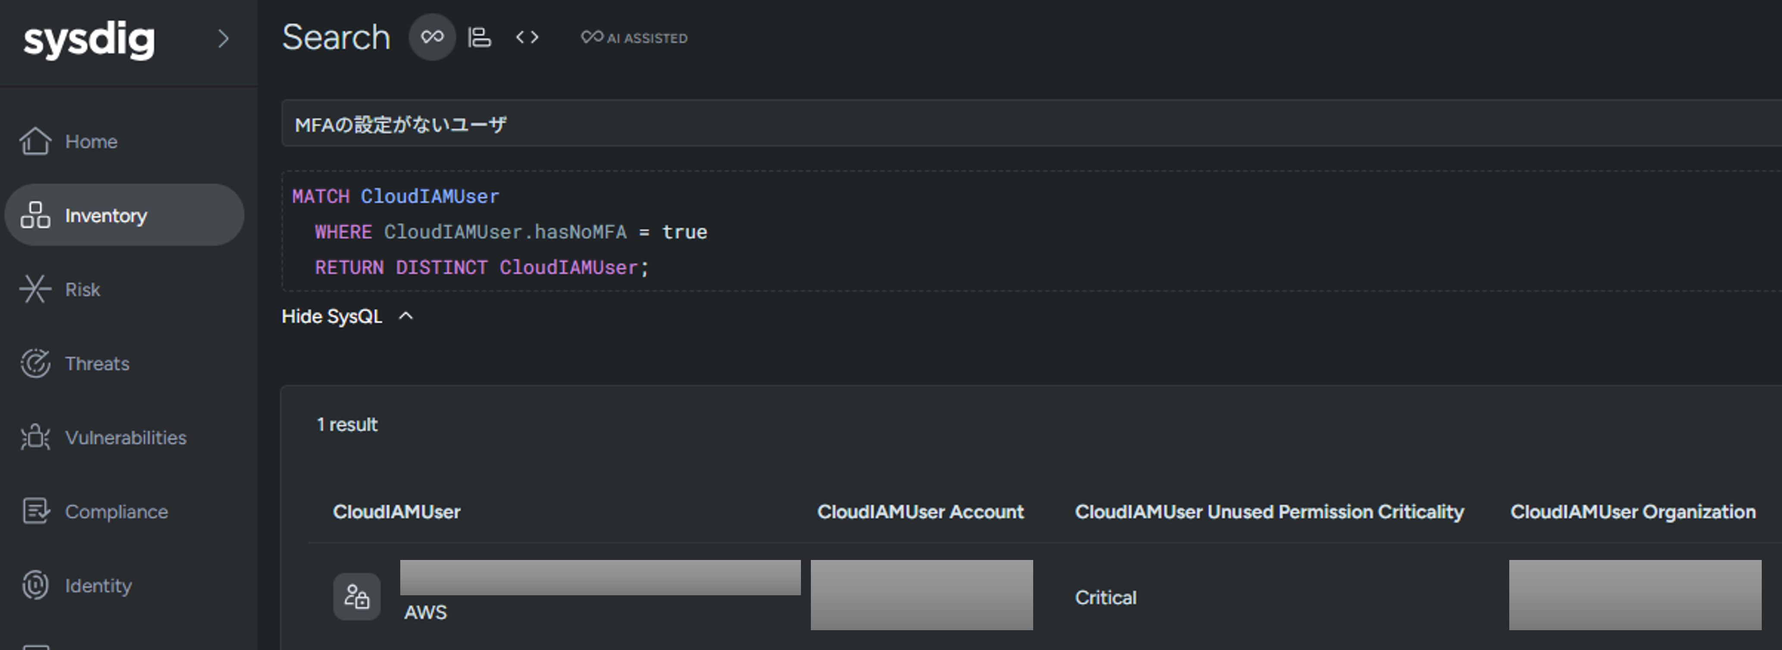
Task: Select the AI assisted search mode icon
Action: pos(432,37)
